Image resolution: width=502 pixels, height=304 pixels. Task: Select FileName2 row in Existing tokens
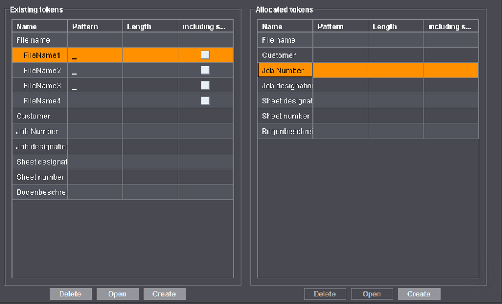(122, 70)
